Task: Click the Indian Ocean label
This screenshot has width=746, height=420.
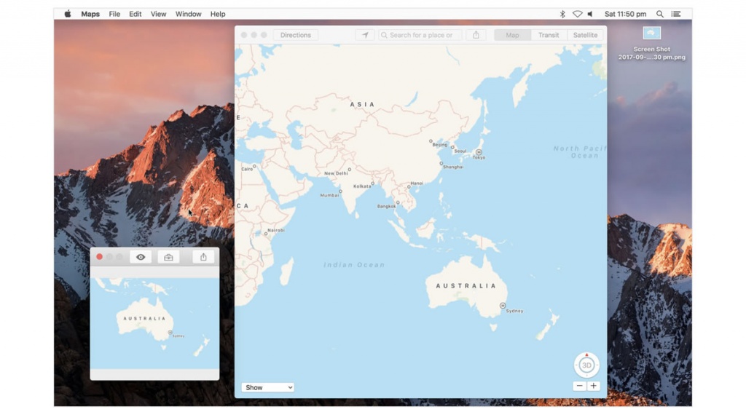Action: click(354, 265)
